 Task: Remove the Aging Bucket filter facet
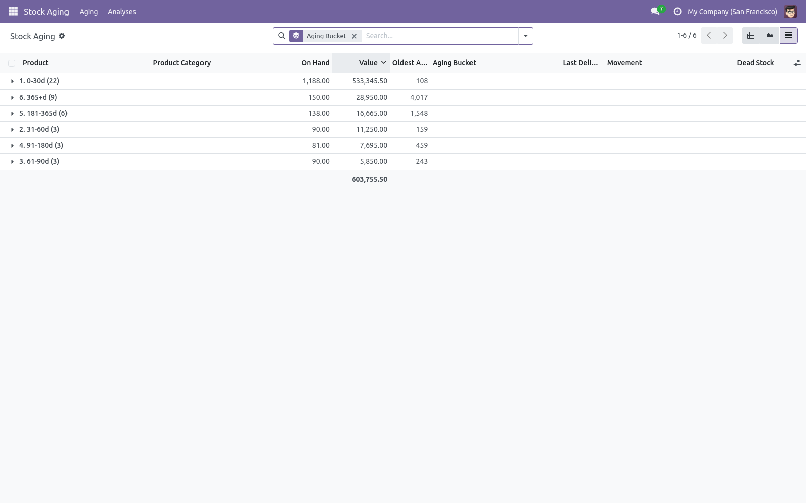click(354, 36)
